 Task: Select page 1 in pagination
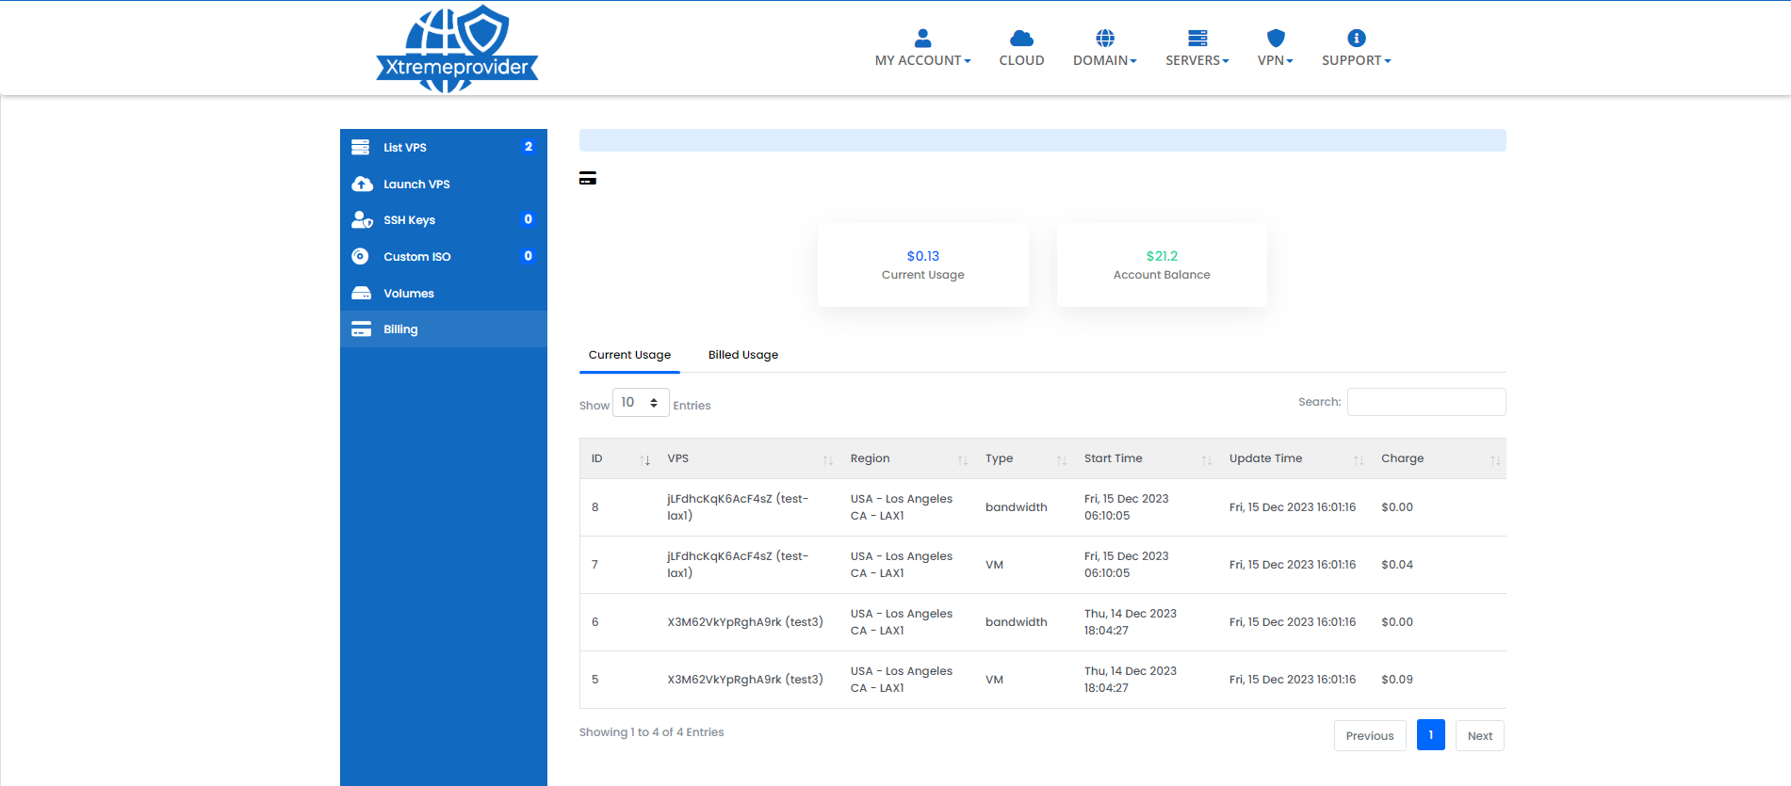point(1430,735)
